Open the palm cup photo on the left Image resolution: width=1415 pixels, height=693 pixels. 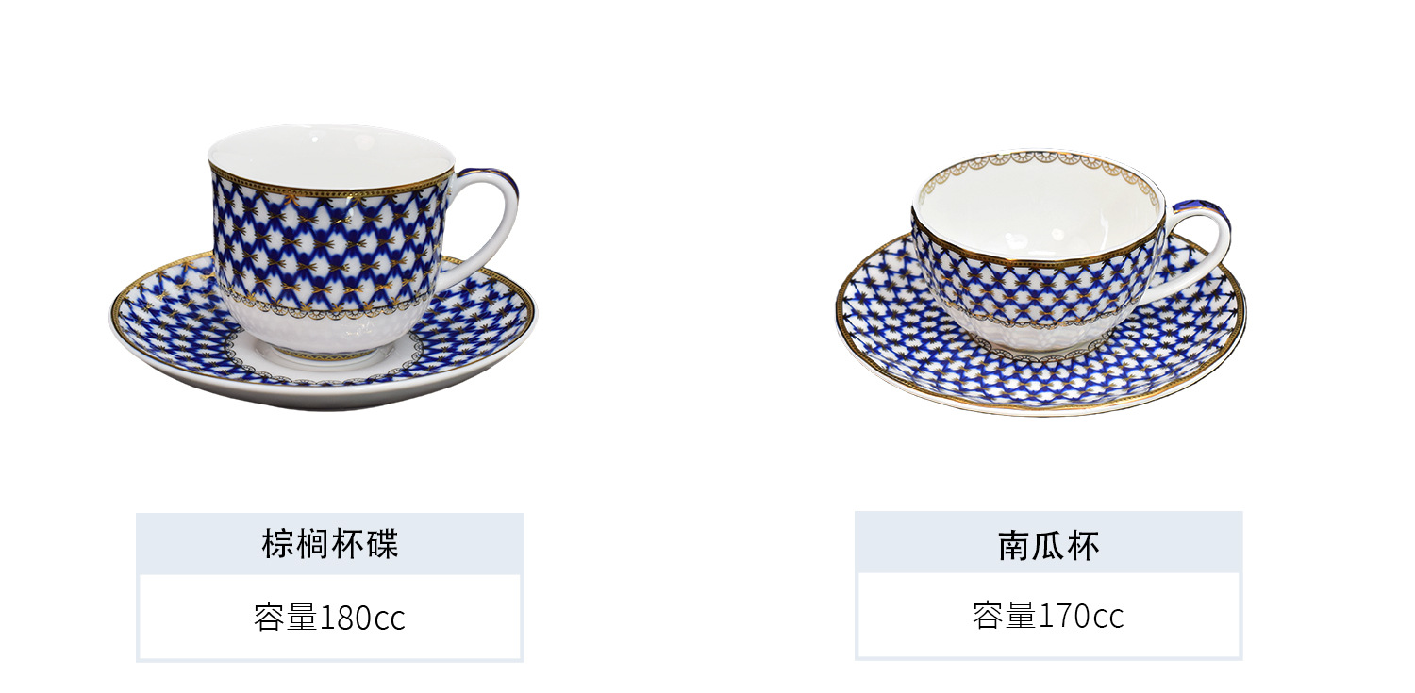pos(323,267)
